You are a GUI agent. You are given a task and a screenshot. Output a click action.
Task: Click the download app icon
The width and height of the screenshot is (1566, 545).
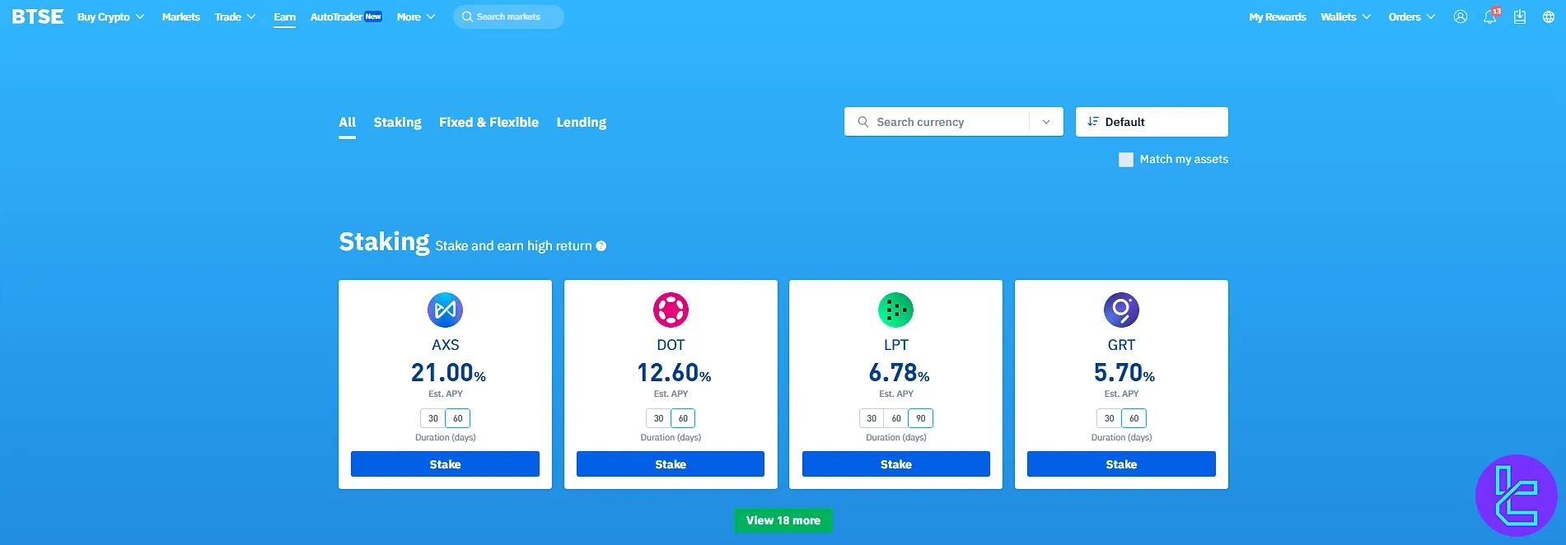[1520, 16]
